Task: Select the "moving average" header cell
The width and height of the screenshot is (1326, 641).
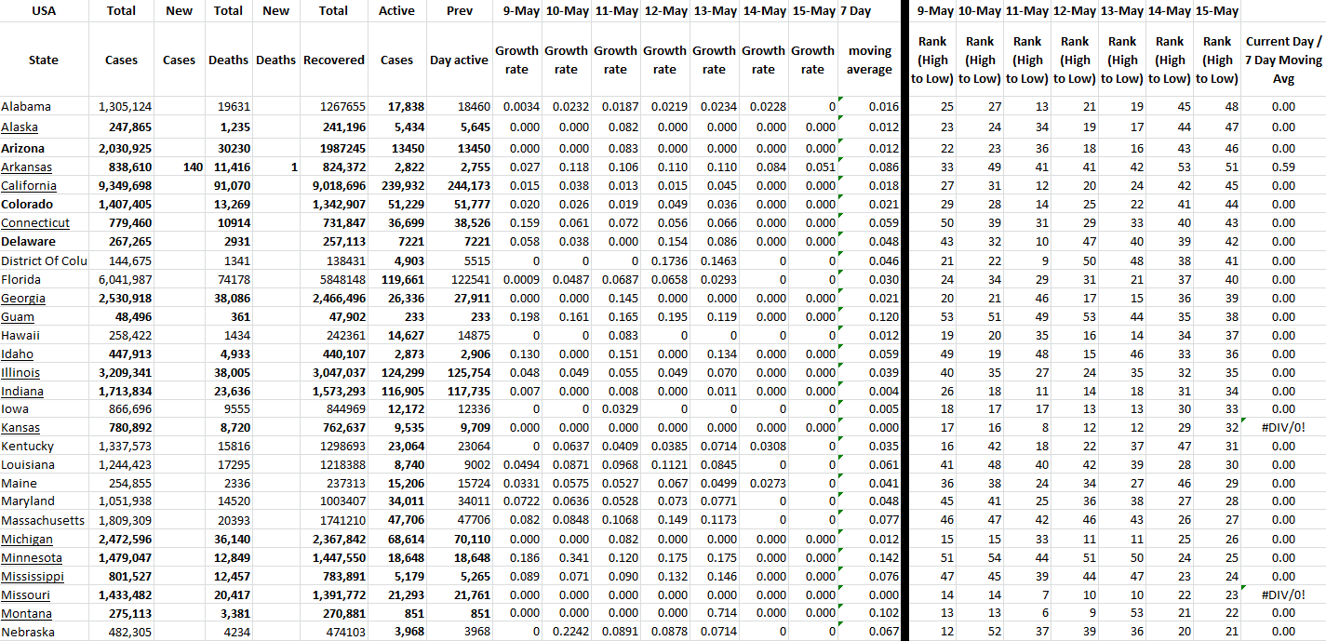Action: pyautogui.click(x=870, y=60)
